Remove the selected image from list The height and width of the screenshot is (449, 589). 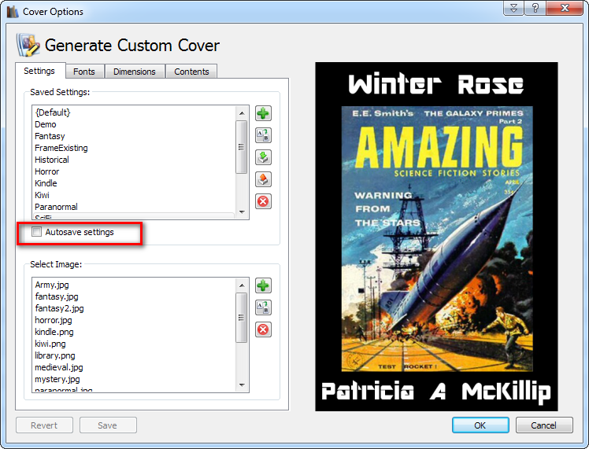[263, 329]
